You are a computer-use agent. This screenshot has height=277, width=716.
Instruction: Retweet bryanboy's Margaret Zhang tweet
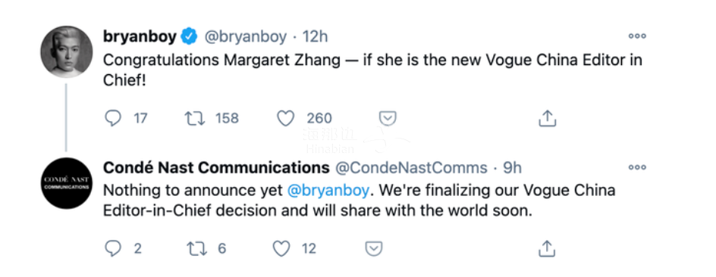[195, 119]
